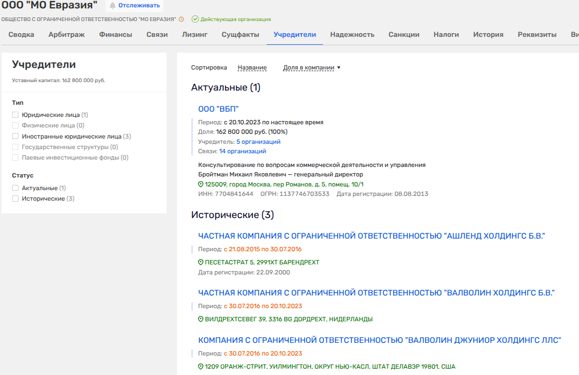Switch to the Арбитраж tab
The image size is (579, 375).
pyautogui.click(x=67, y=35)
